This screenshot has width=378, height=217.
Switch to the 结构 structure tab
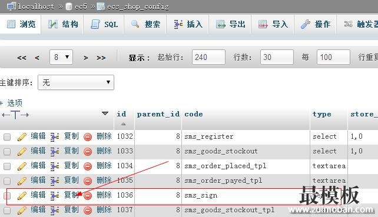[x=63, y=24]
